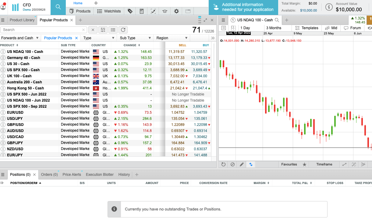This screenshot has height=219, width=372.
Task: Select the GBP/USD product row
Action: [106, 125]
